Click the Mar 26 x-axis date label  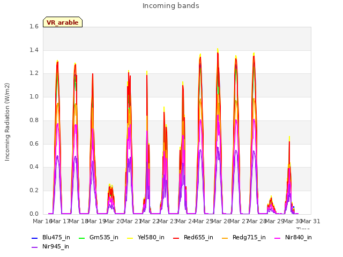pyautogui.click(x=221, y=221)
